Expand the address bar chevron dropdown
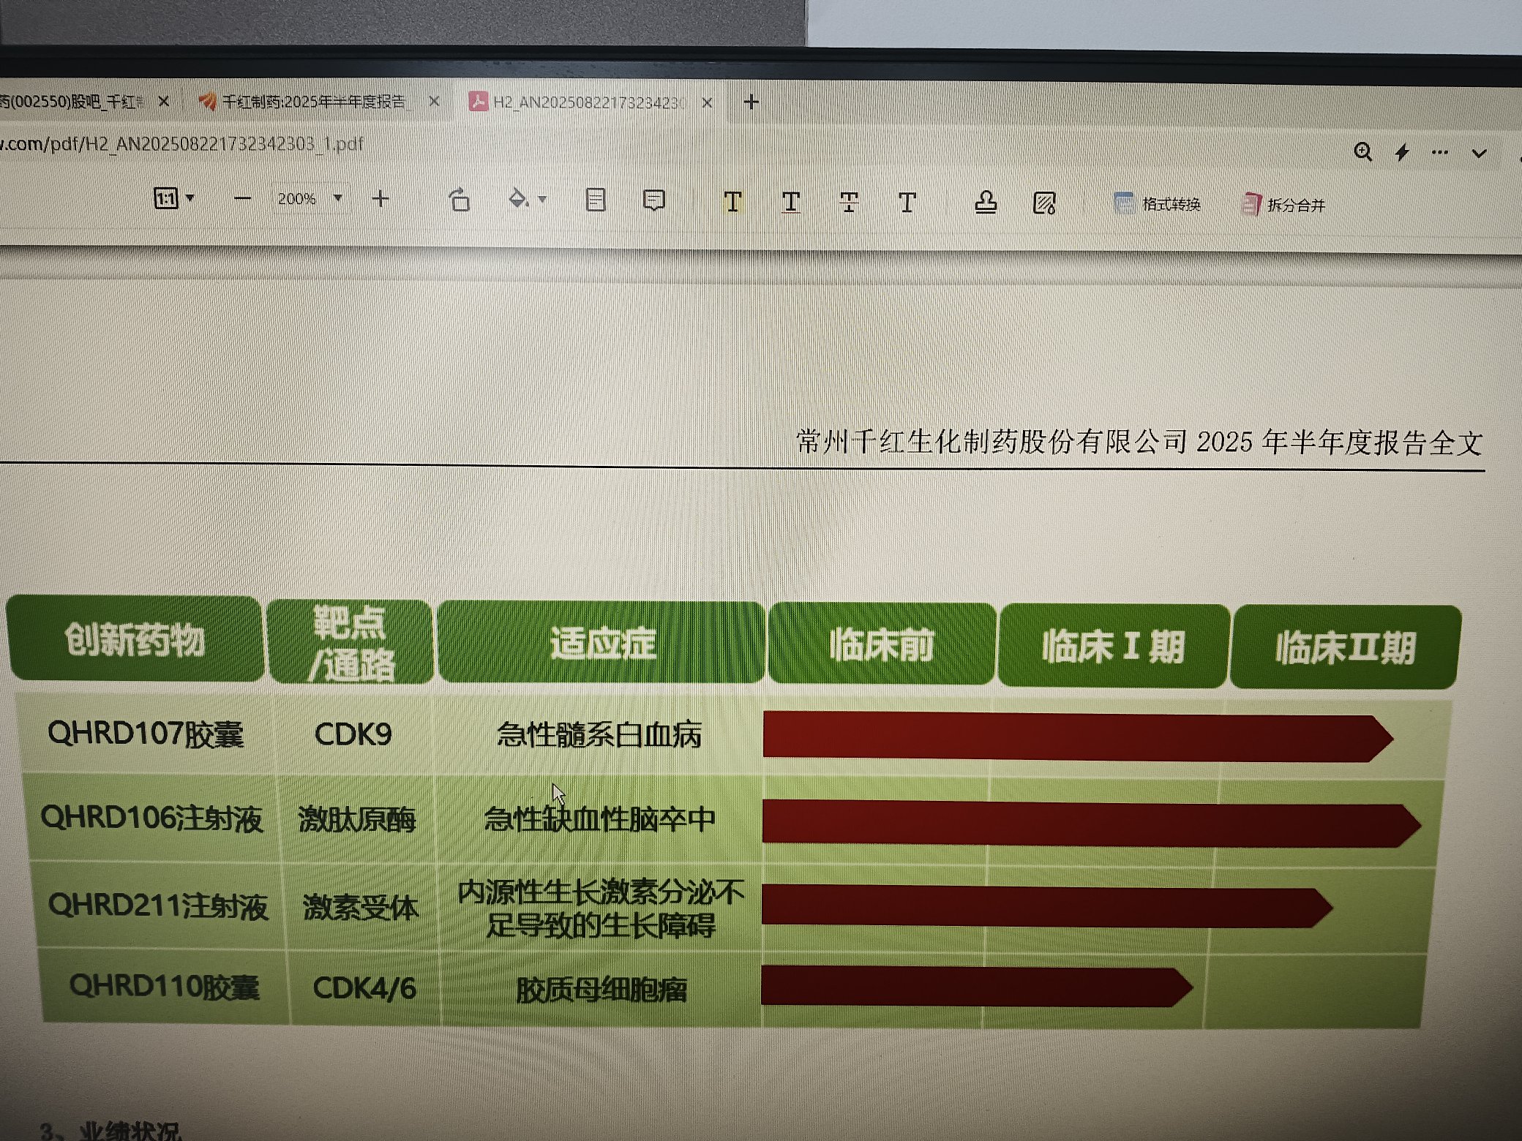This screenshot has width=1522, height=1141. point(1480,154)
